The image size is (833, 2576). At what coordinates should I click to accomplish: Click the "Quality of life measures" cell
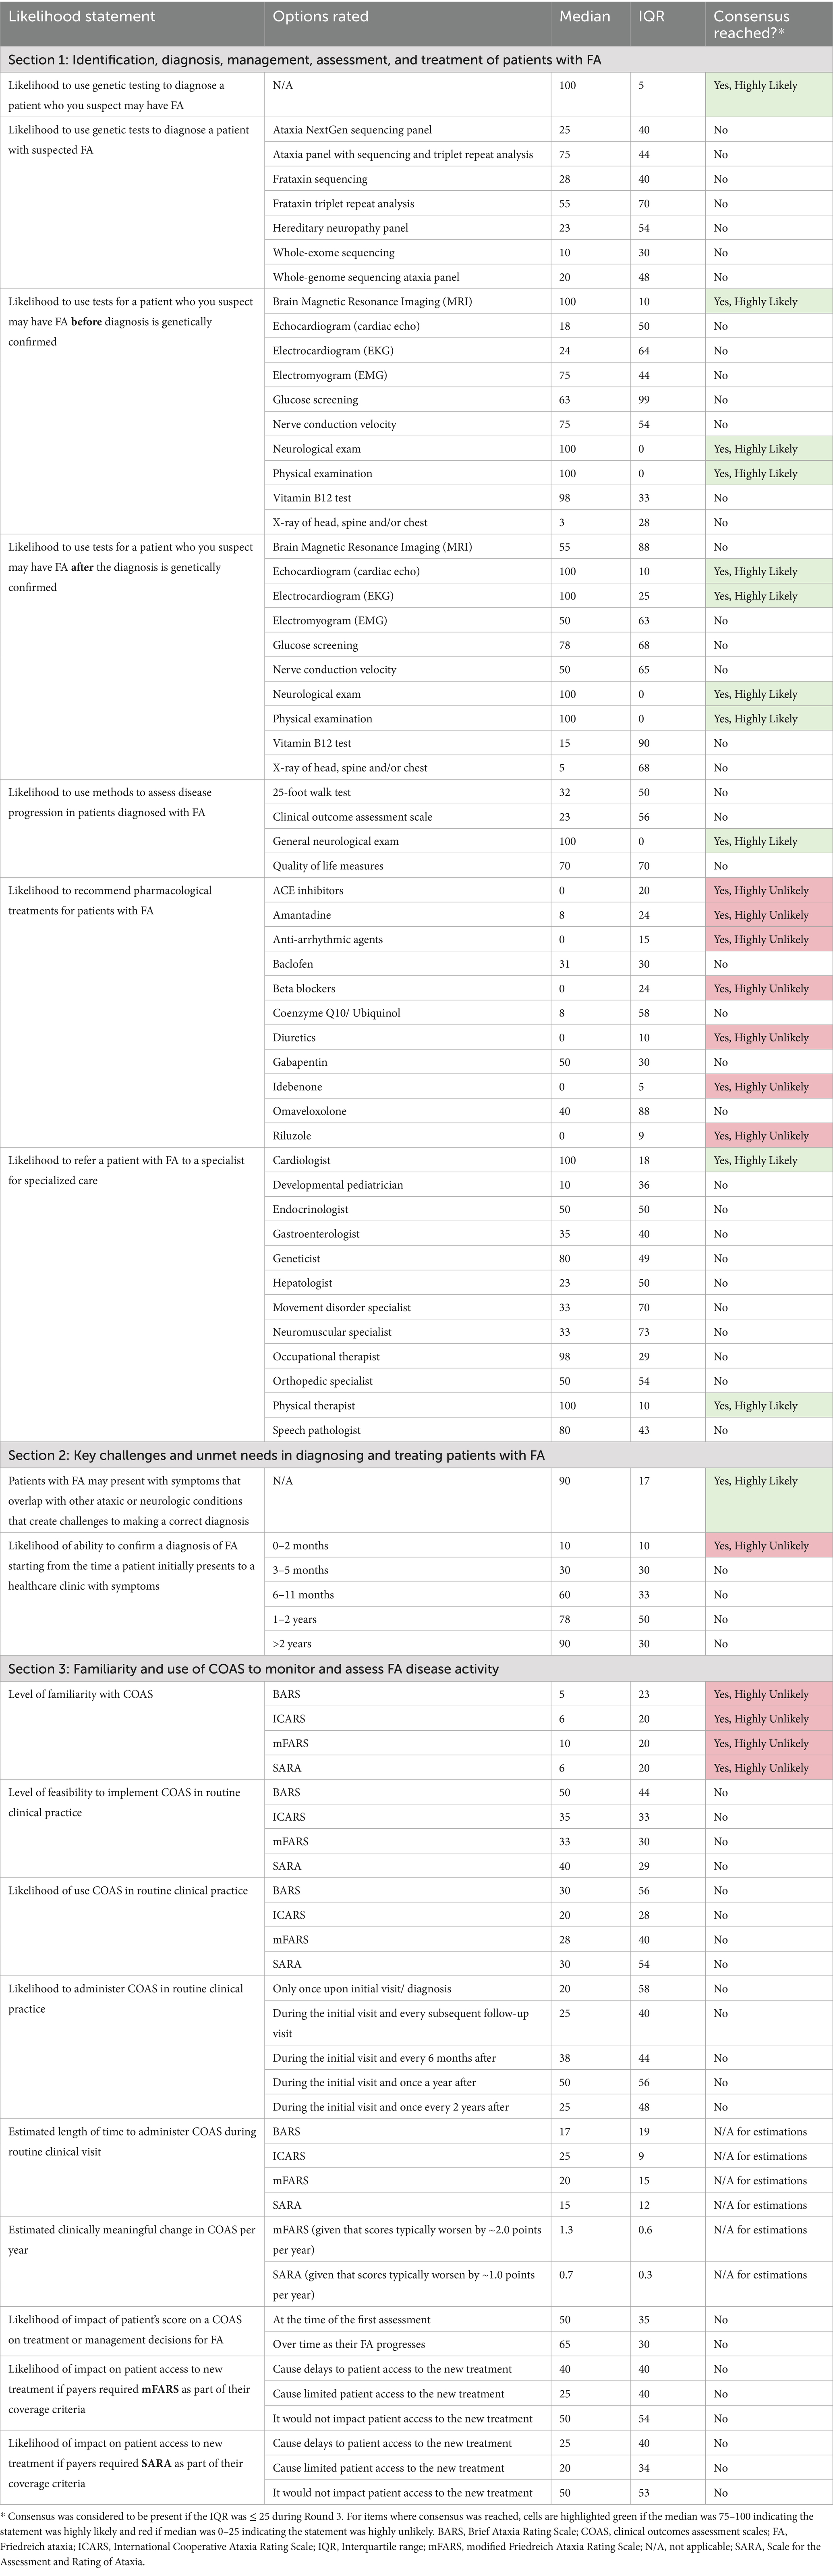click(x=327, y=866)
